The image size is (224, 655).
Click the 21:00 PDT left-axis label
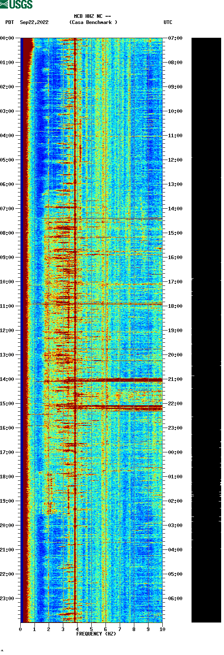[x=7, y=550]
